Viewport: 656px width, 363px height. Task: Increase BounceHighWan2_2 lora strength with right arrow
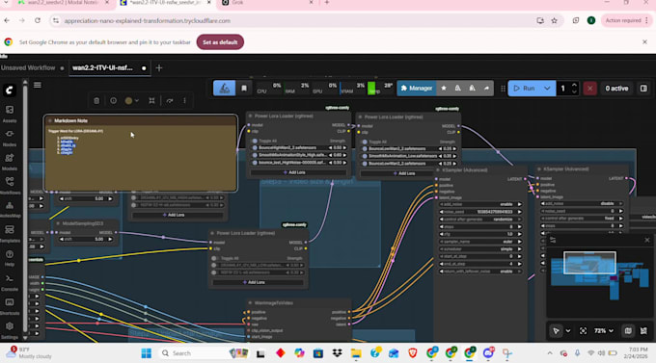(344, 148)
